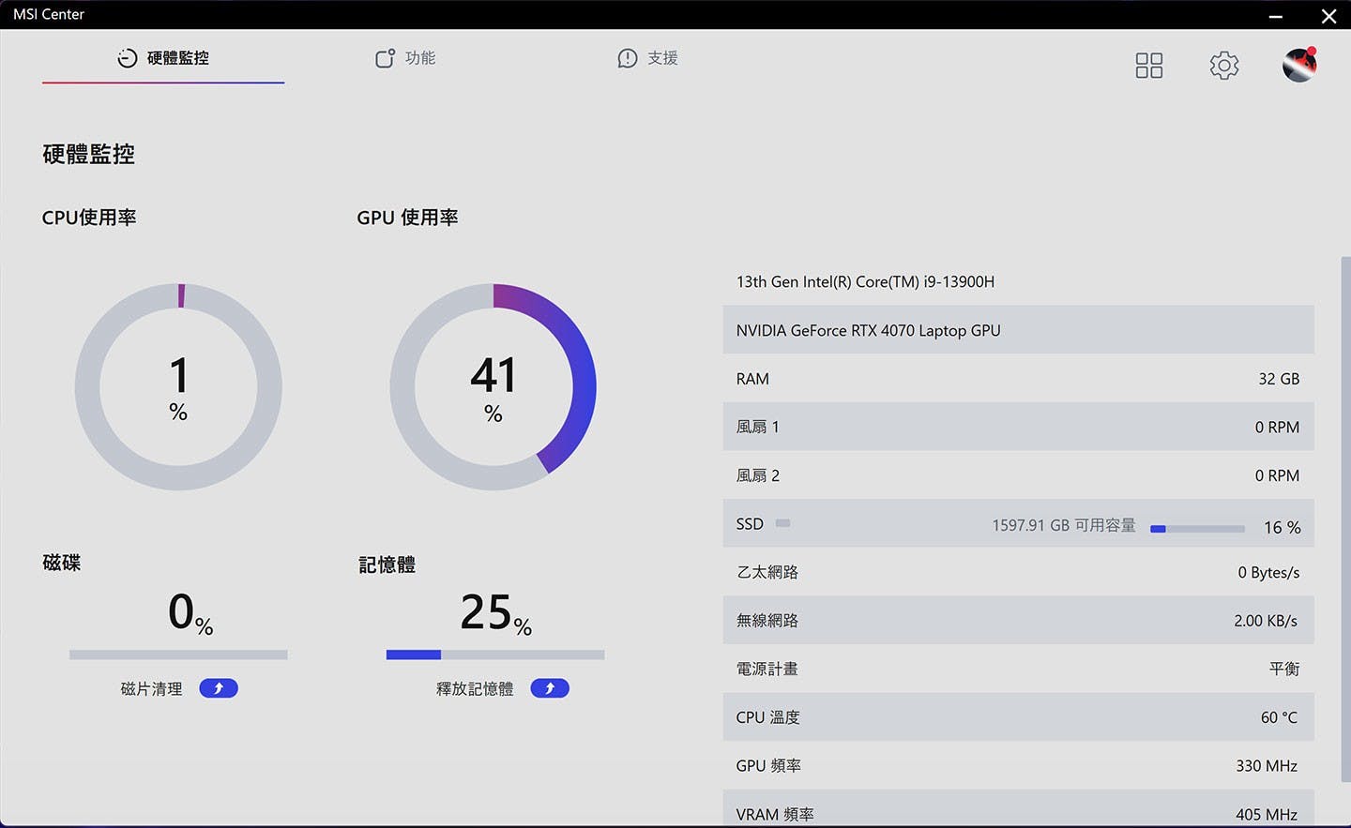Screen dimensions: 1351x828
Task: Click the 電源計畫 power plan label
Action: tap(767, 669)
